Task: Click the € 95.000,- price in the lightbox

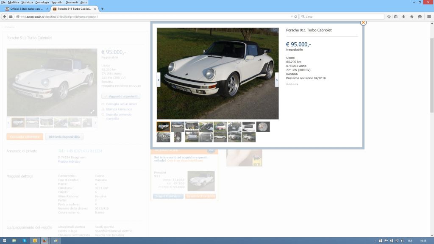Action: [x=298, y=44]
